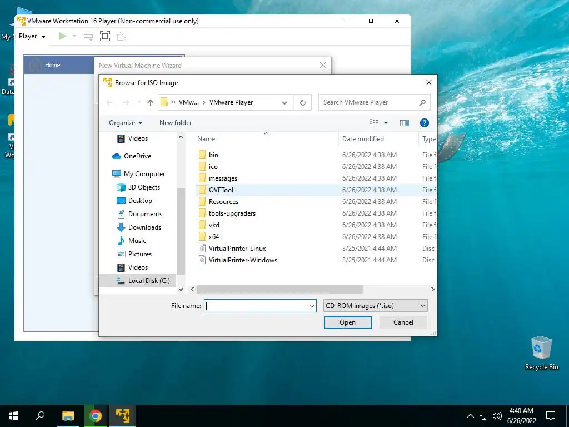Click the search magnifier icon in dialog

422,102
